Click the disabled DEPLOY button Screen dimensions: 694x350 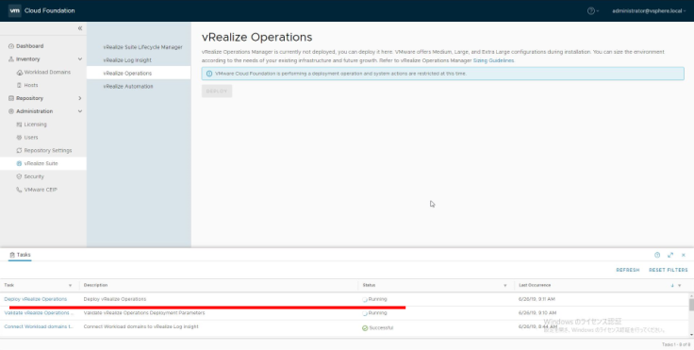217,92
